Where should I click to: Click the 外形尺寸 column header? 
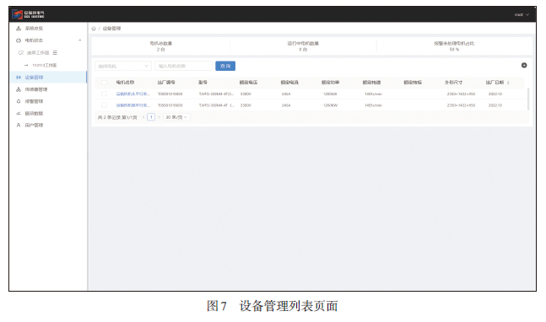(x=453, y=83)
